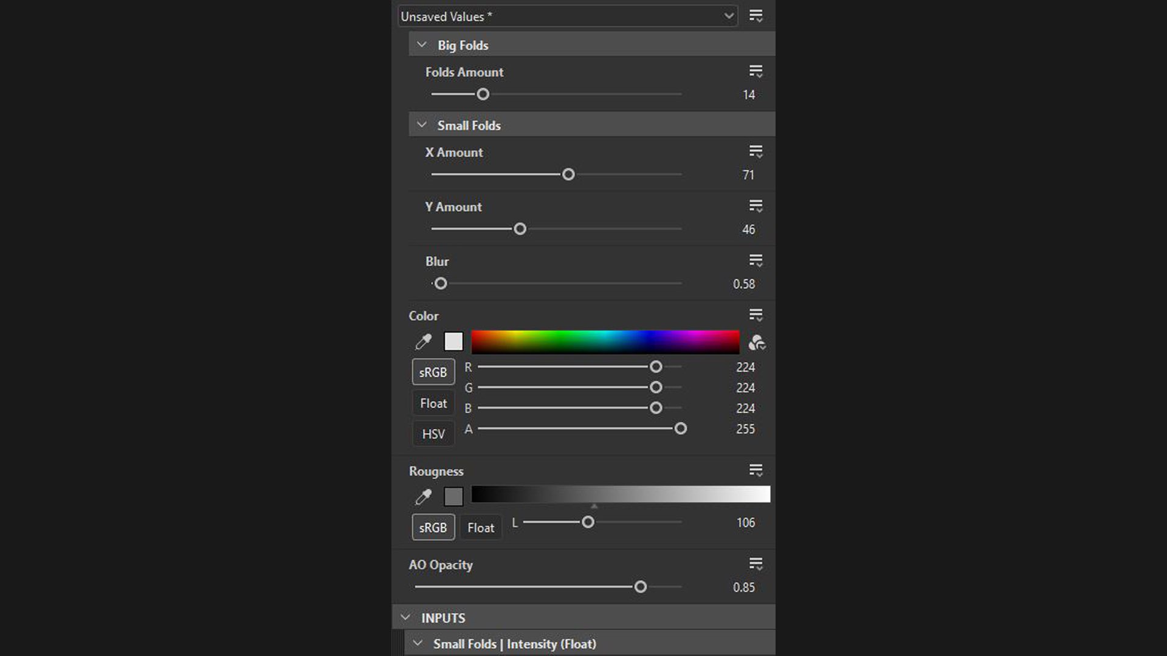The image size is (1167, 656).
Task: Click the Color eyedropper picker icon
Action: (x=423, y=342)
